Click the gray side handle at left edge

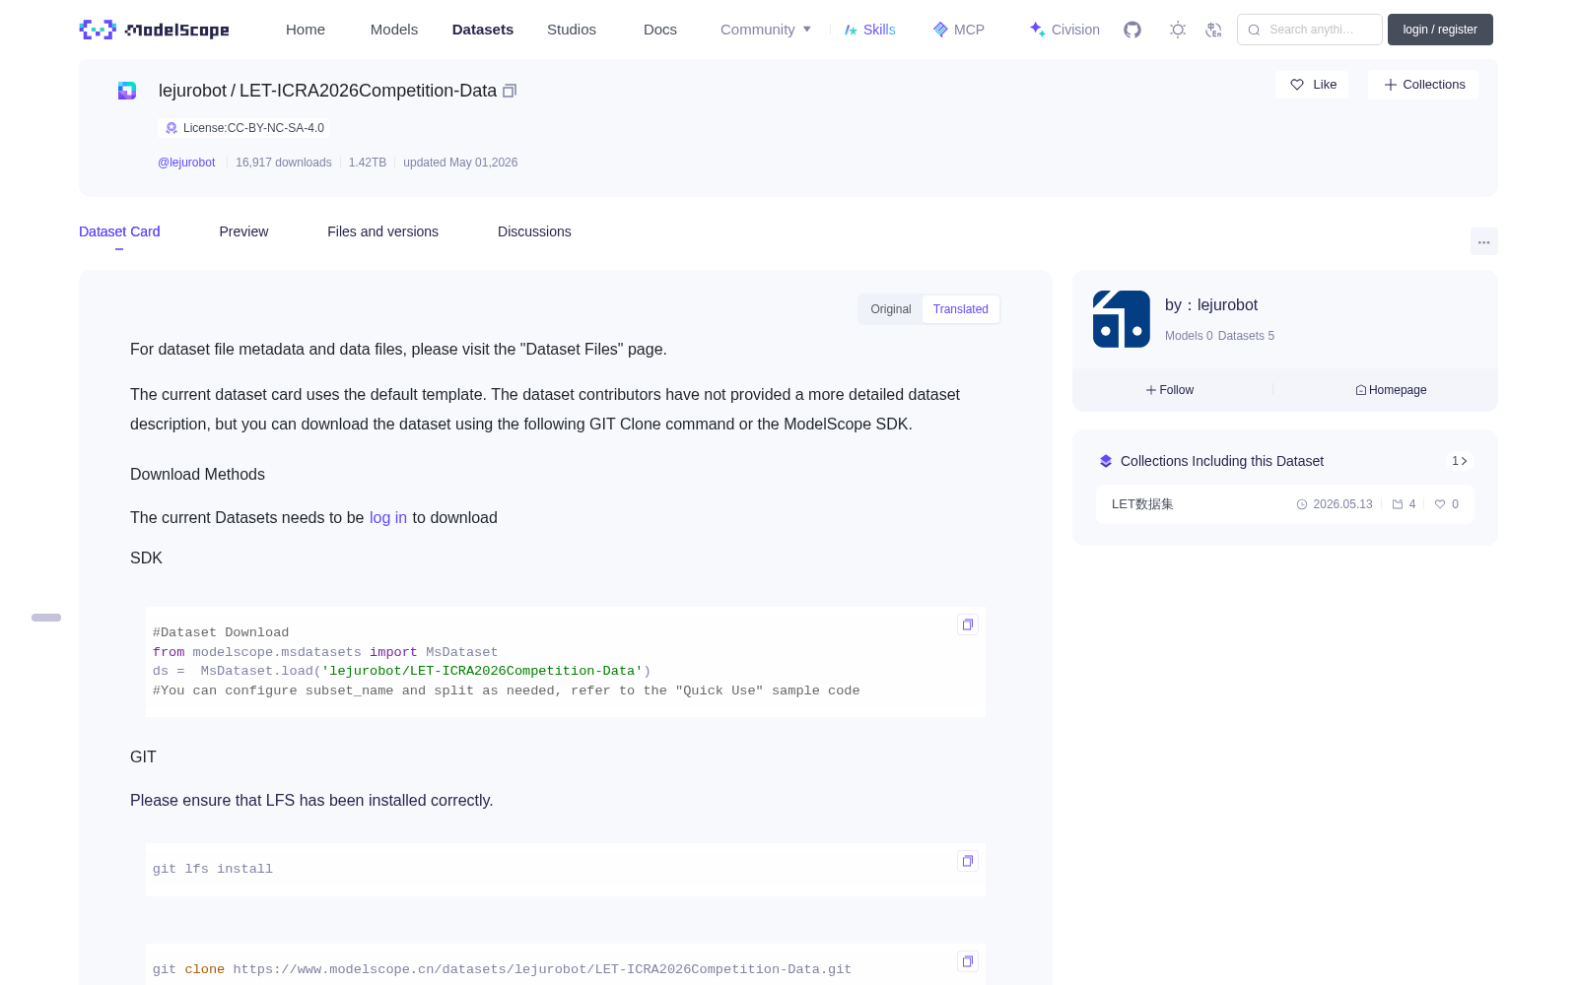point(46,618)
